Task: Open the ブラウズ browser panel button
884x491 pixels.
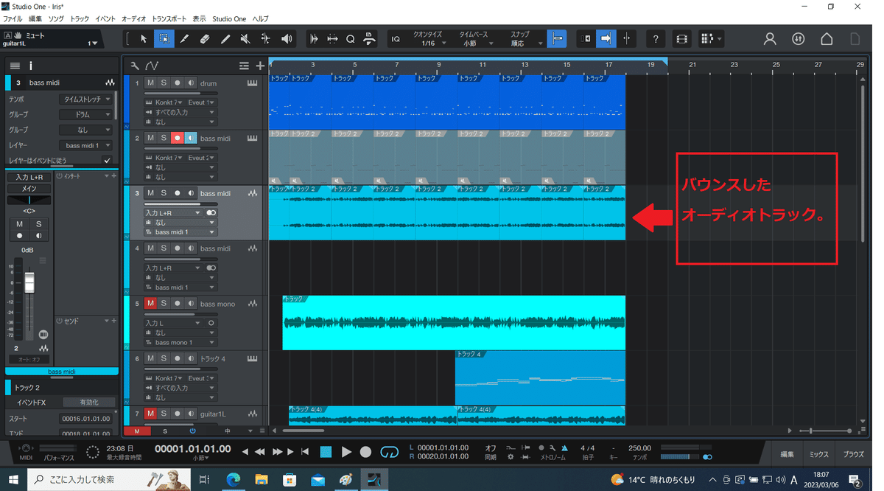Action: click(854, 455)
